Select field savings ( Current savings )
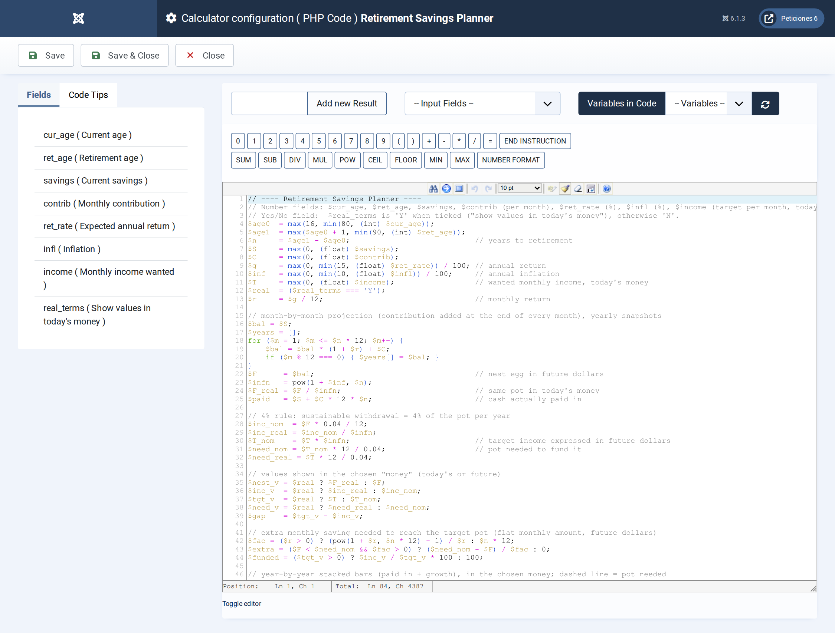 (x=111, y=181)
